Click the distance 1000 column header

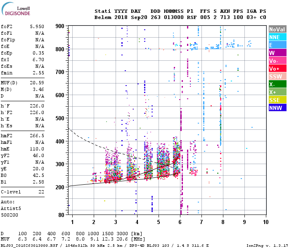93,234
